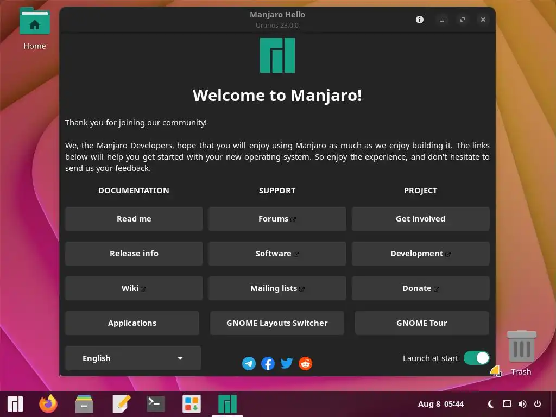The width and height of the screenshot is (556, 417).
Task: Open the Get involved page
Action: click(421, 219)
